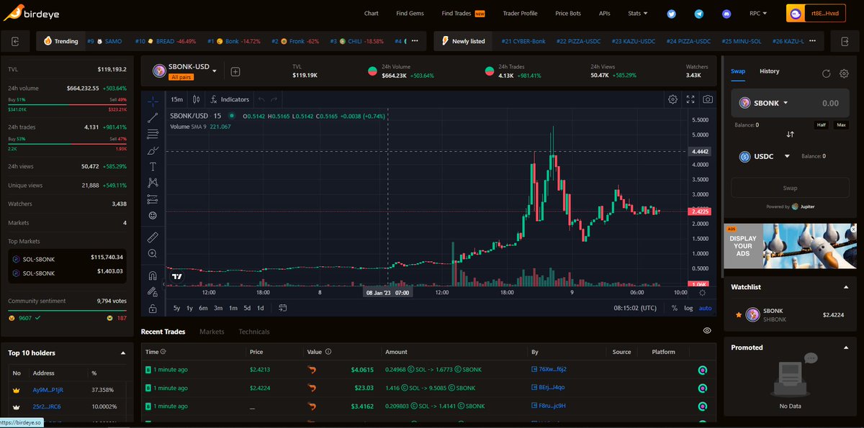This screenshot has height=428, width=864.
Task: Take a chart snapshot with camera icon
Action: [708, 99]
